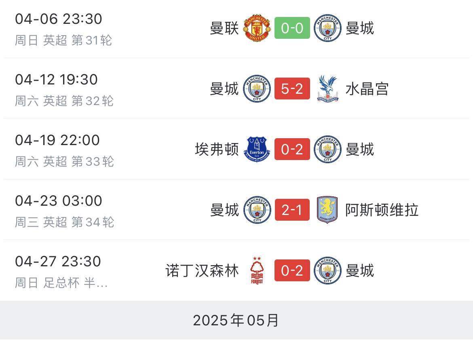Tap team name 诺丁汉森林

pyautogui.click(x=202, y=270)
